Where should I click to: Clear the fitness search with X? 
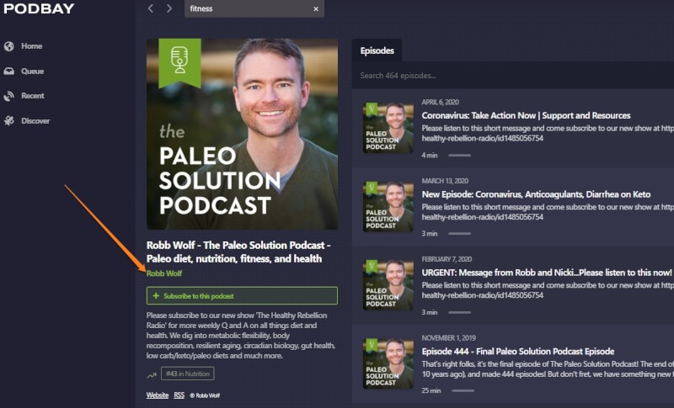316,9
